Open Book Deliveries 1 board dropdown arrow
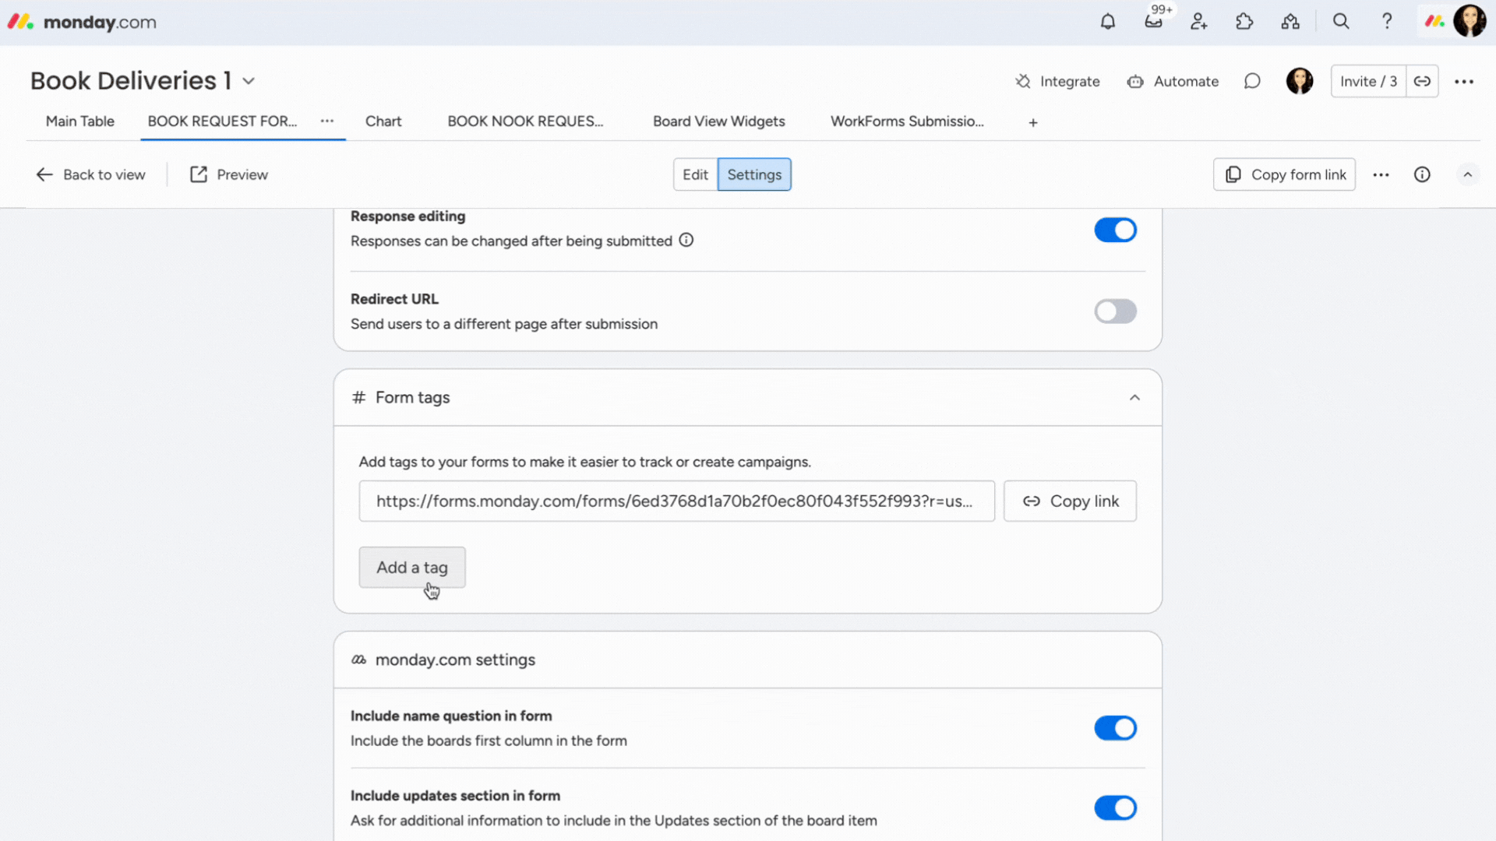This screenshot has width=1496, height=841. [249, 81]
